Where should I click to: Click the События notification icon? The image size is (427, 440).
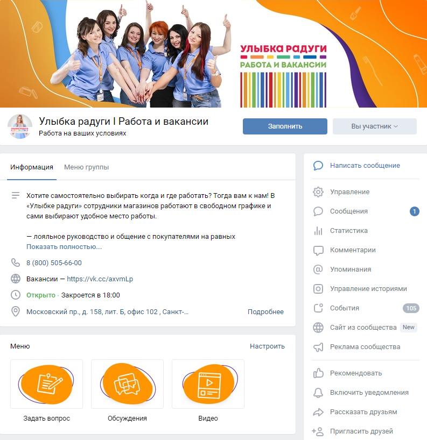point(318,308)
